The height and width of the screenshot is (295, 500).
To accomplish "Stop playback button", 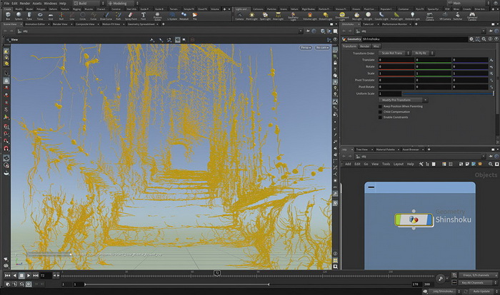I will [21, 275].
